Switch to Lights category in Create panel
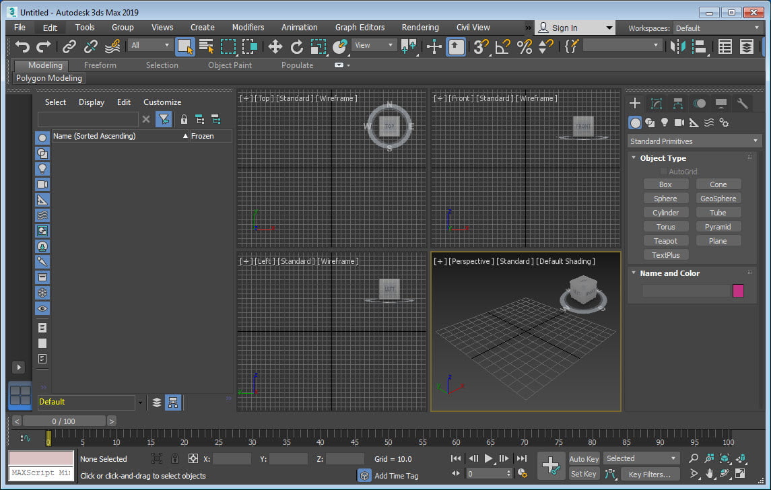Viewport: 771px width, 490px height. 665,123
